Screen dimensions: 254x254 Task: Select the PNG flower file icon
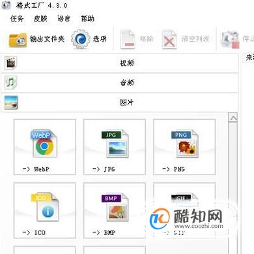click(x=185, y=144)
